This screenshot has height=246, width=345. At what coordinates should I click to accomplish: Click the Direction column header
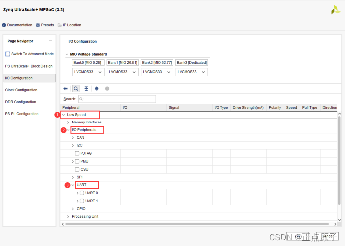329,108
